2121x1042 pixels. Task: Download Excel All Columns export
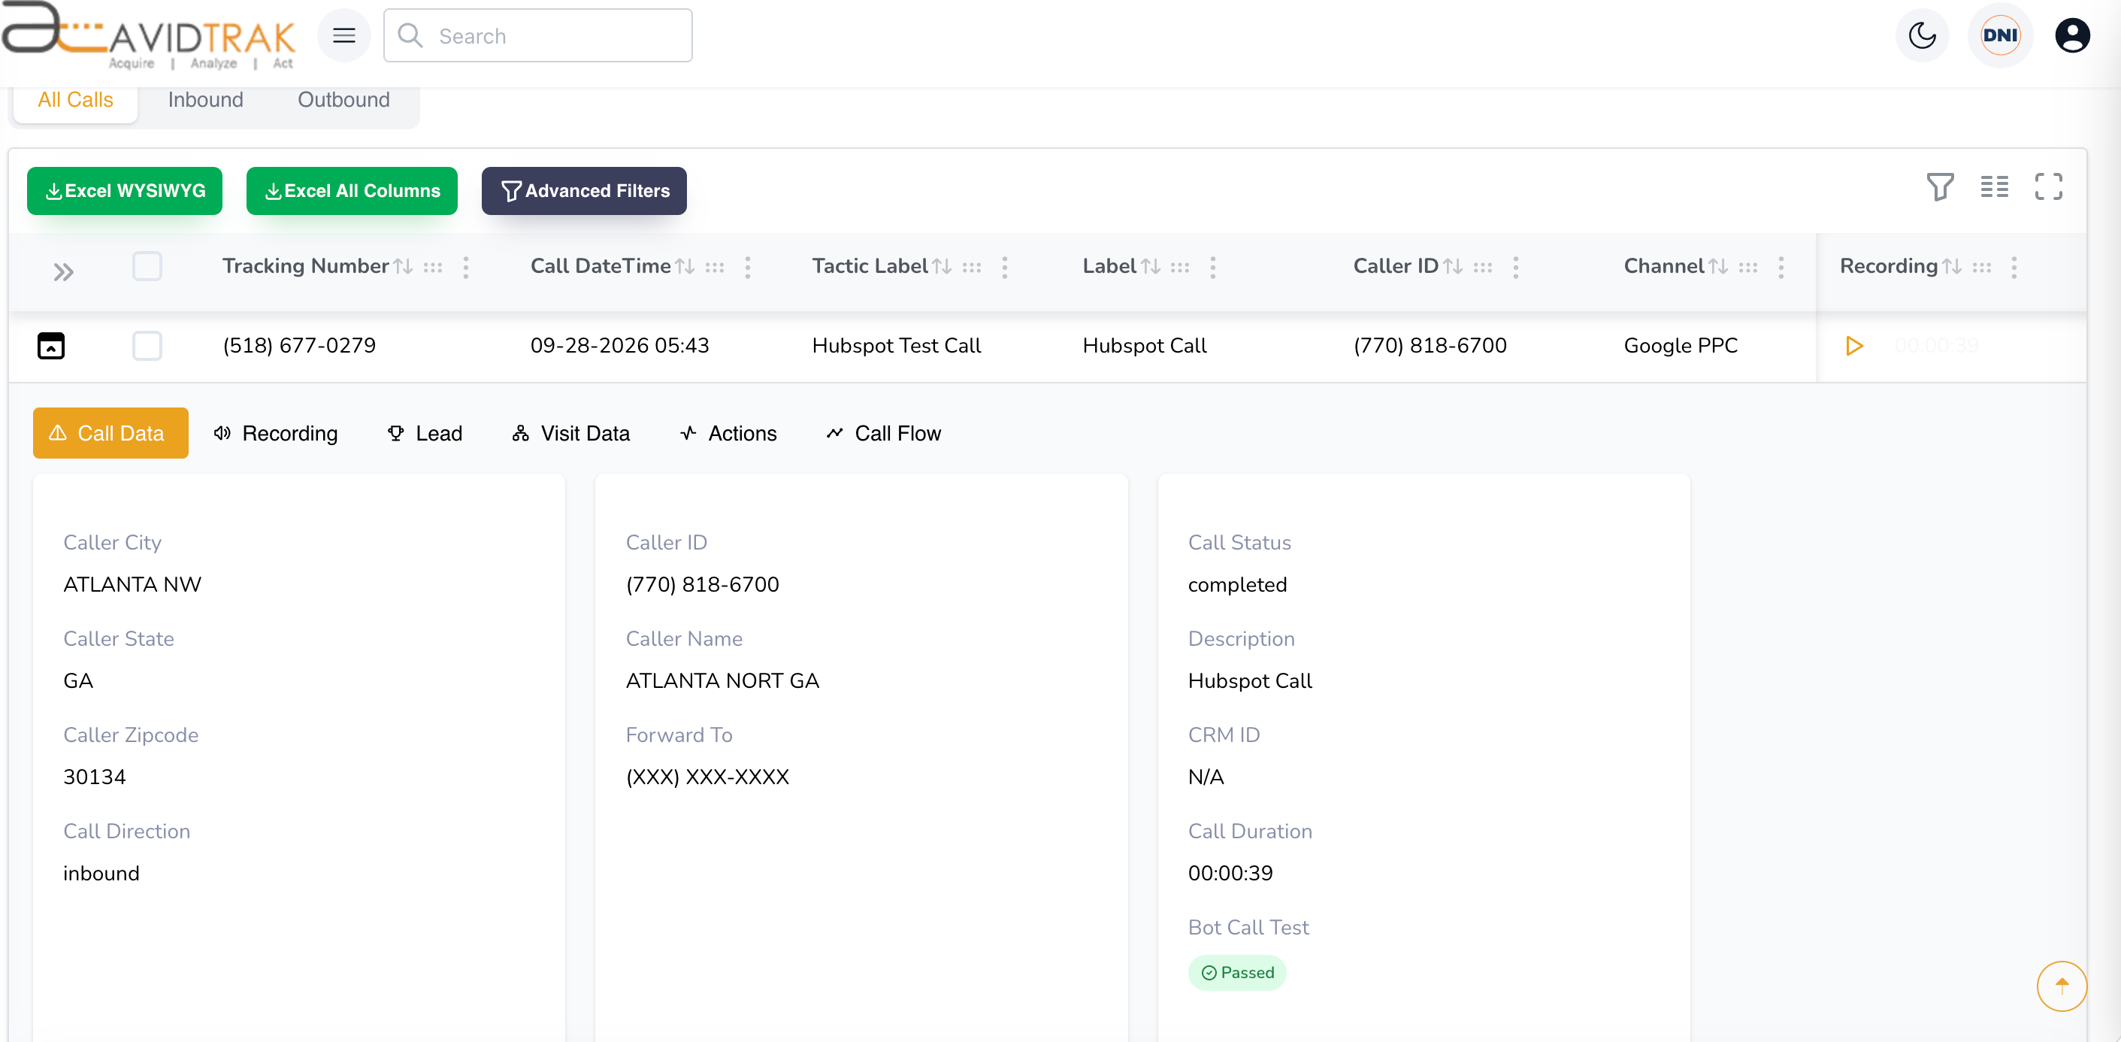[352, 191]
